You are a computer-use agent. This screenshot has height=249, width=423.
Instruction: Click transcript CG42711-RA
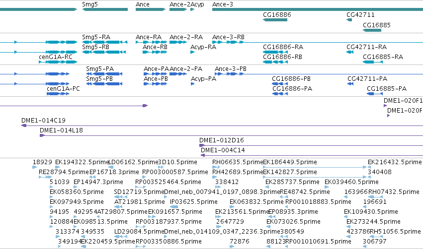pyautogui.click(x=350, y=52)
